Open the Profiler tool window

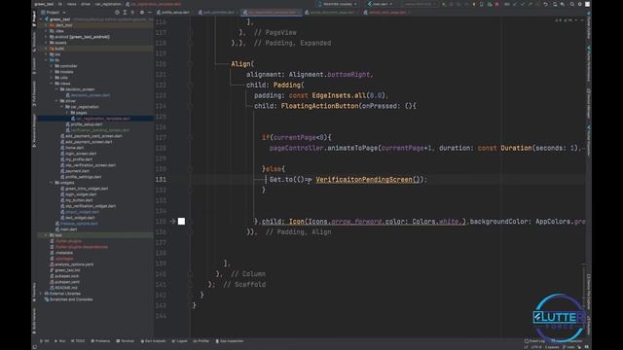(x=202, y=341)
